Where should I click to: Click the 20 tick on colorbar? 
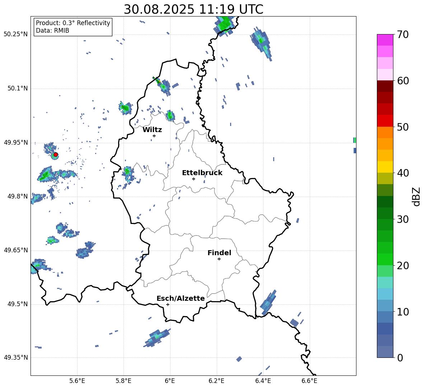coord(402,266)
